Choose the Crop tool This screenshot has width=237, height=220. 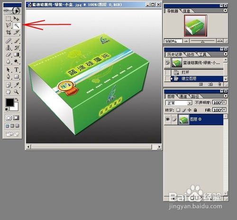pyautogui.click(x=8, y=32)
